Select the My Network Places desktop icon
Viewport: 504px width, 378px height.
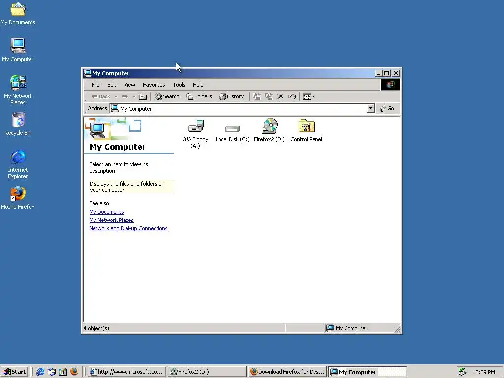[x=18, y=90]
